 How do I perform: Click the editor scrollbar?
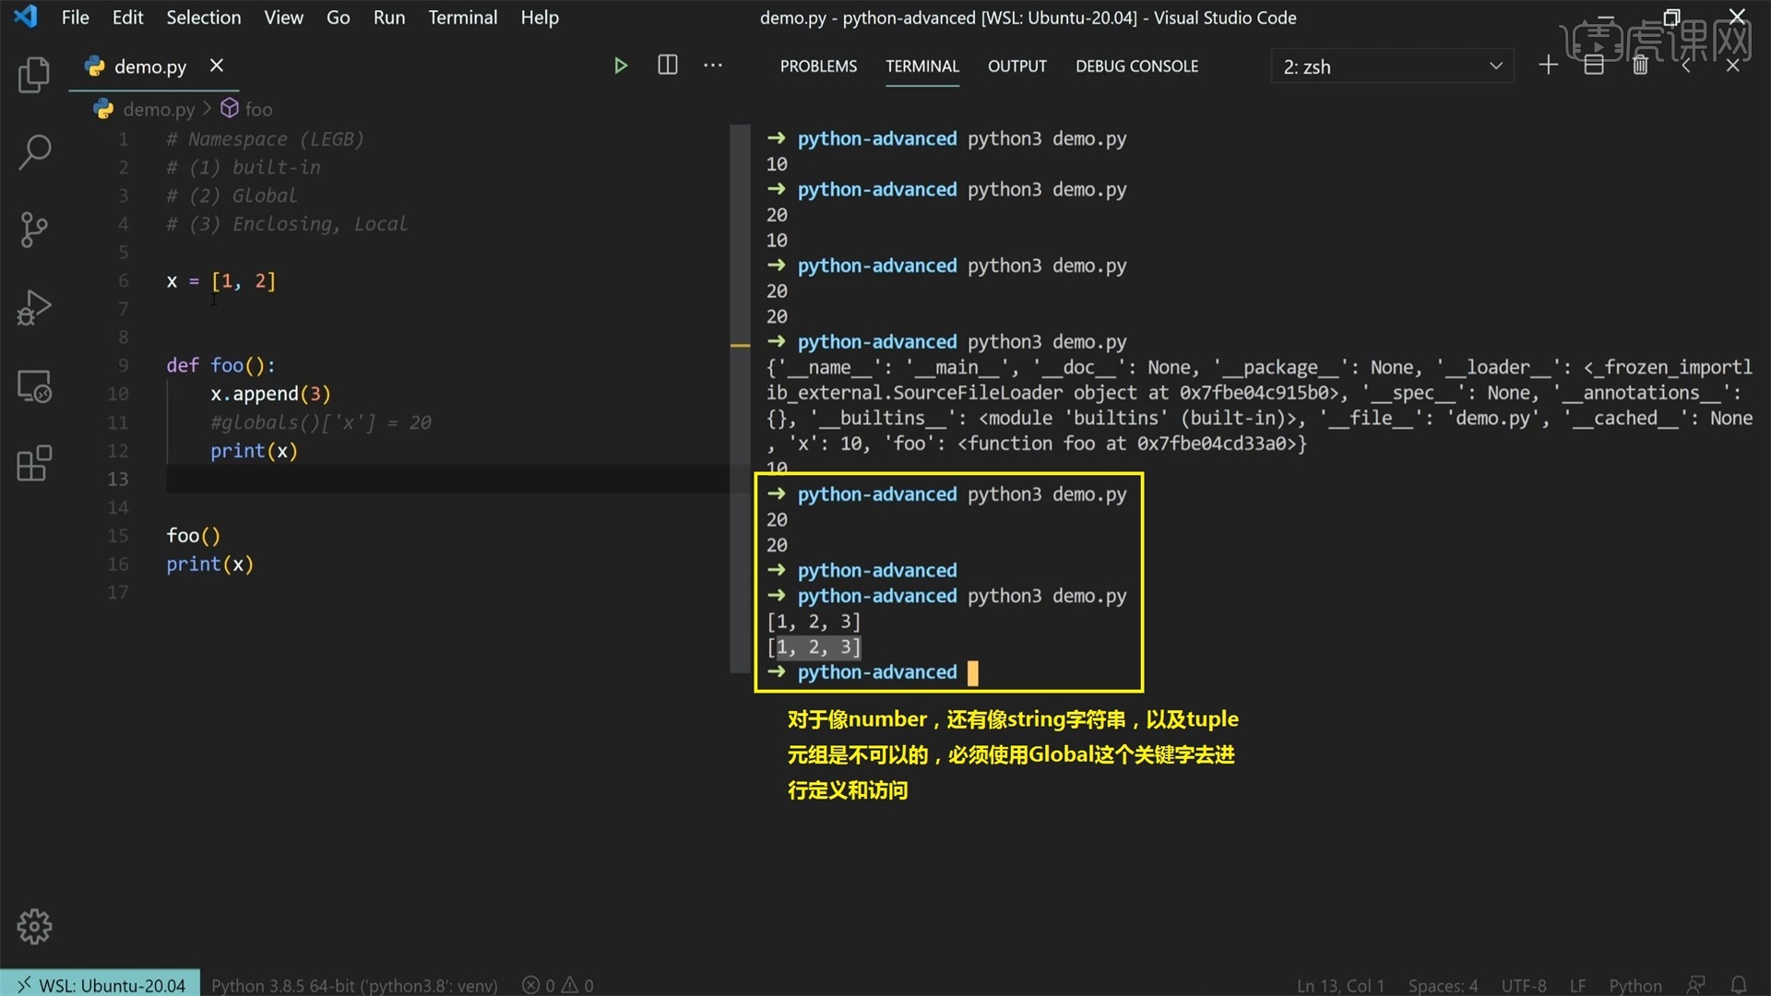pyautogui.click(x=740, y=277)
